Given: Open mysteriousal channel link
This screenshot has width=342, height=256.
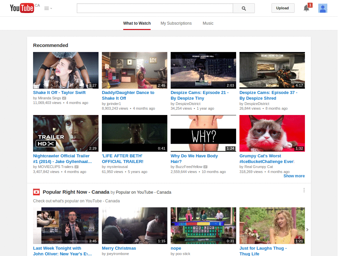Looking at the screenshot, I should (x=117, y=167).
